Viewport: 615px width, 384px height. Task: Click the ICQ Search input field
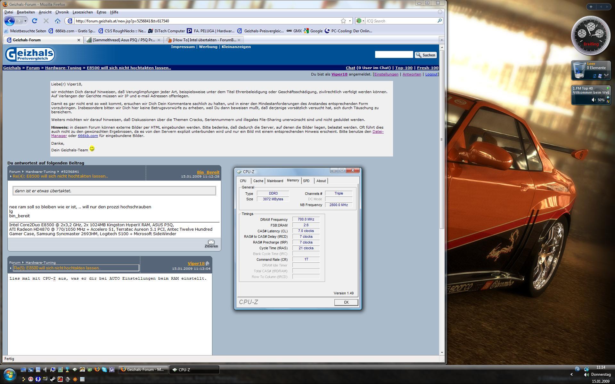tap(401, 21)
